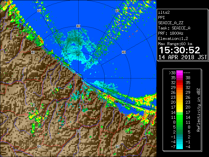
Task: Click the 'PRF: 1800Hz' value
Action: 170,33
